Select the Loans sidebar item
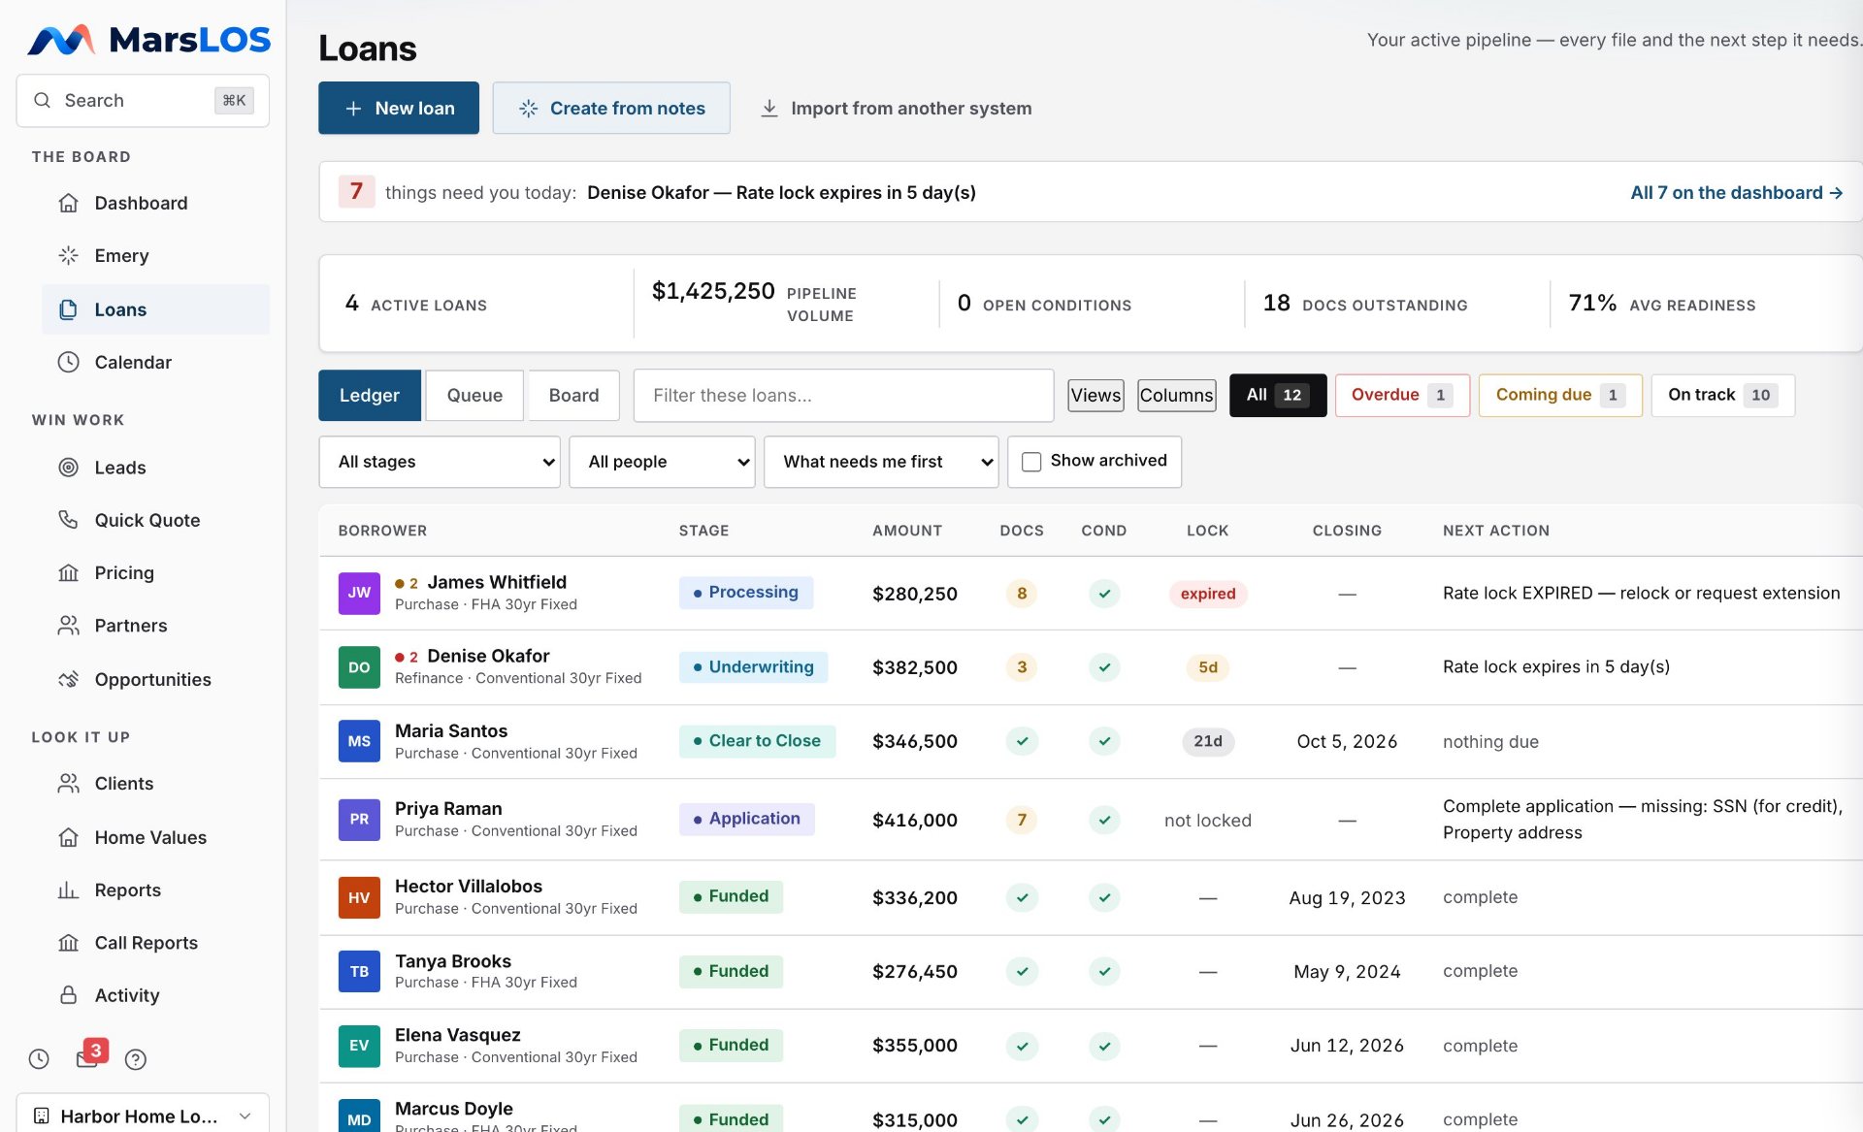The image size is (1863, 1132). click(x=156, y=309)
